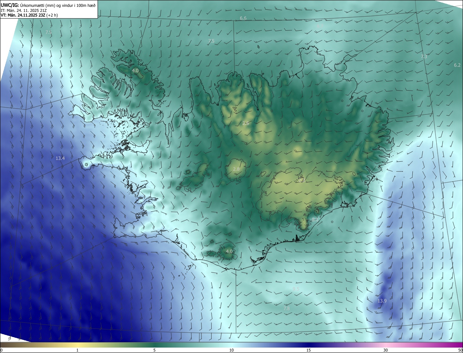Click the 6.6 value at the map top

pyautogui.click(x=243, y=18)
